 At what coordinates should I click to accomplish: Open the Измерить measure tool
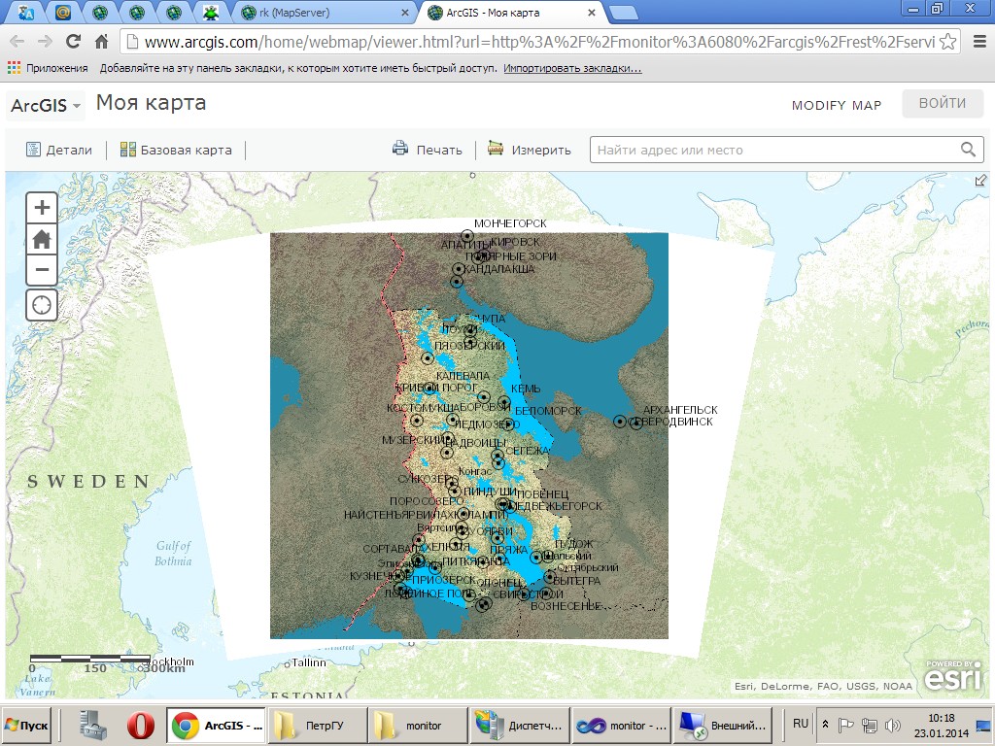(530, 150)
